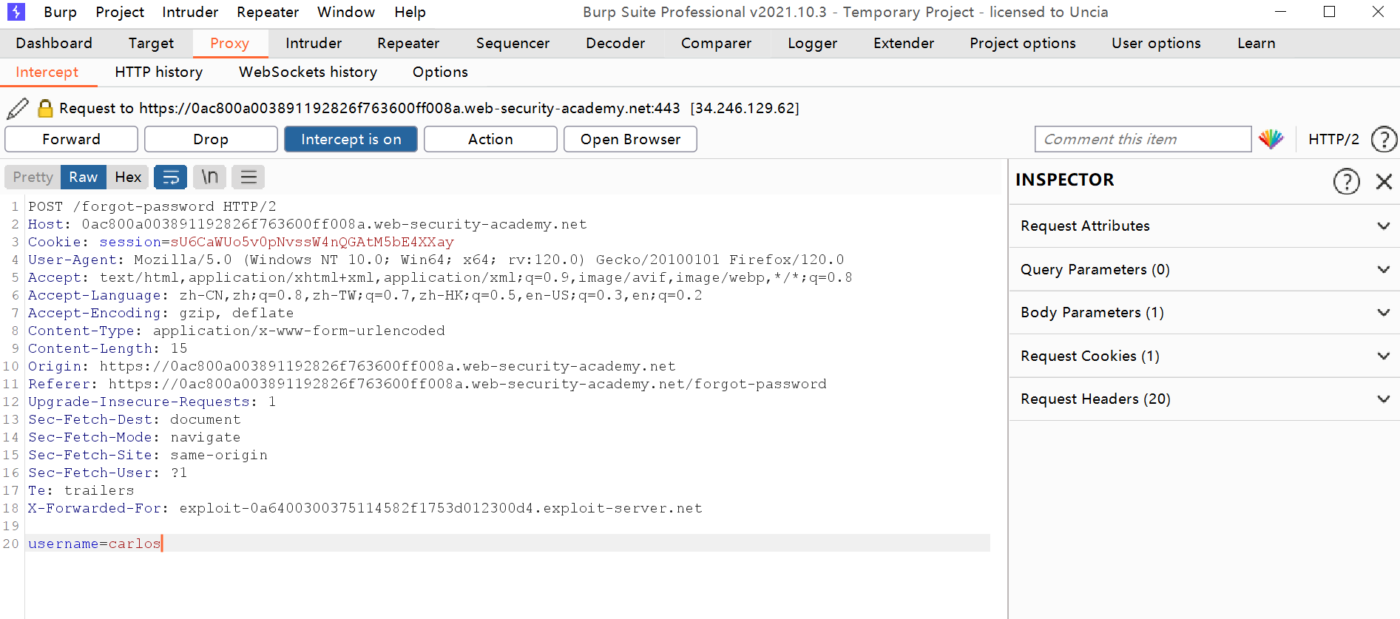The image size is (1400, 619).
Task: Switch to the Raw view
Action: pos(84,177)
